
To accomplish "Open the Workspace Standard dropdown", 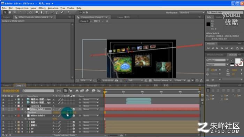I will [x=192, y=12].
